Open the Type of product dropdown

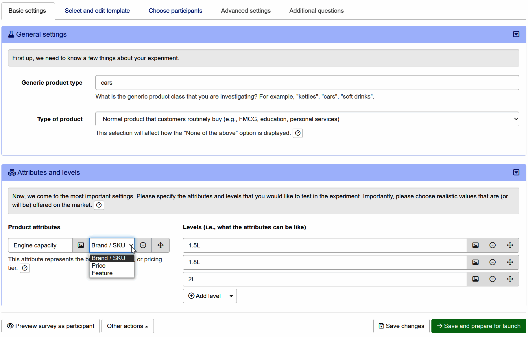pyautogui.click(x=307, y=119)
